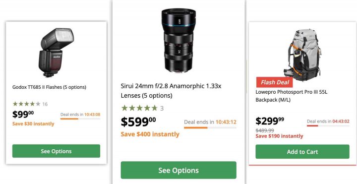Open the Sirui 24mm f/2.8 Anamorphic Lenses link

[x=171, y=91]
